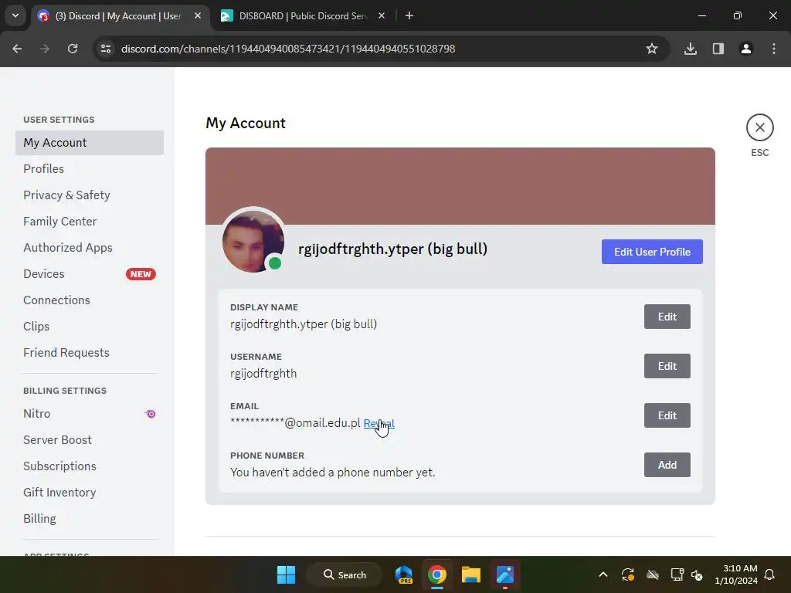Open Chrome downloads icon
Screen dimensions: 791x593
[x=690, y=49]
